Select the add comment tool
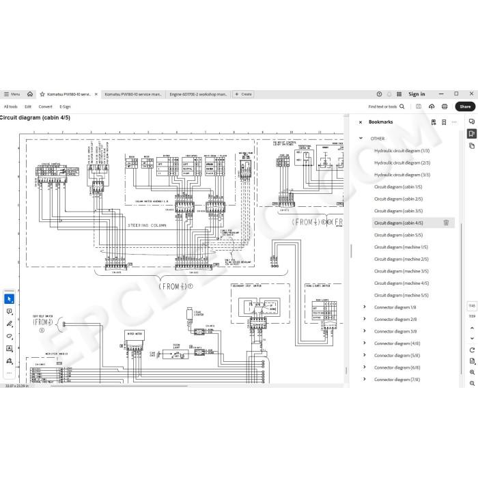This screenshot has height=478, width=478. click(x=9, y=311)
